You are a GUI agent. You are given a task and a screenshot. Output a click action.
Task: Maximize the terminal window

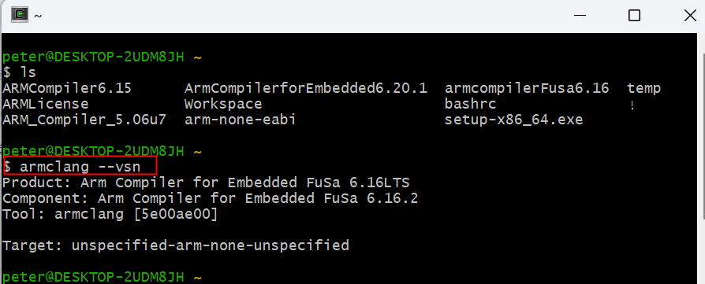click(x=634, y=15)
